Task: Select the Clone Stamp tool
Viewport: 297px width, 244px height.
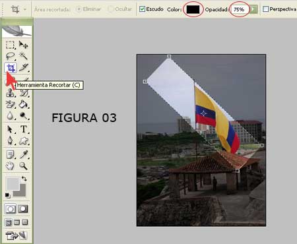Action: (x=10, y=93)
